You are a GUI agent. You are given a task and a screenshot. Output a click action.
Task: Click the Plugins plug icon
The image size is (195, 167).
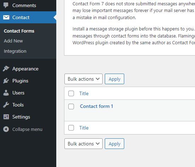tap(6, 81)
